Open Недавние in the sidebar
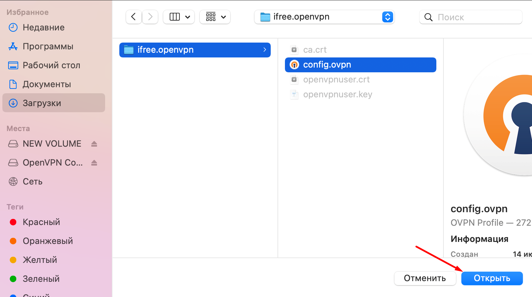This screenshot has height=297, width=532. (44, 27)
